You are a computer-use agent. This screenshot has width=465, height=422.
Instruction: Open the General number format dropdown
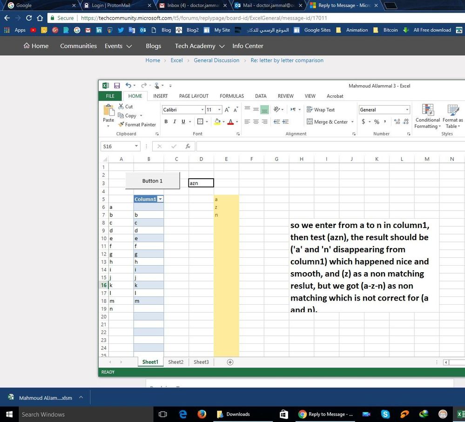(407, 110)
